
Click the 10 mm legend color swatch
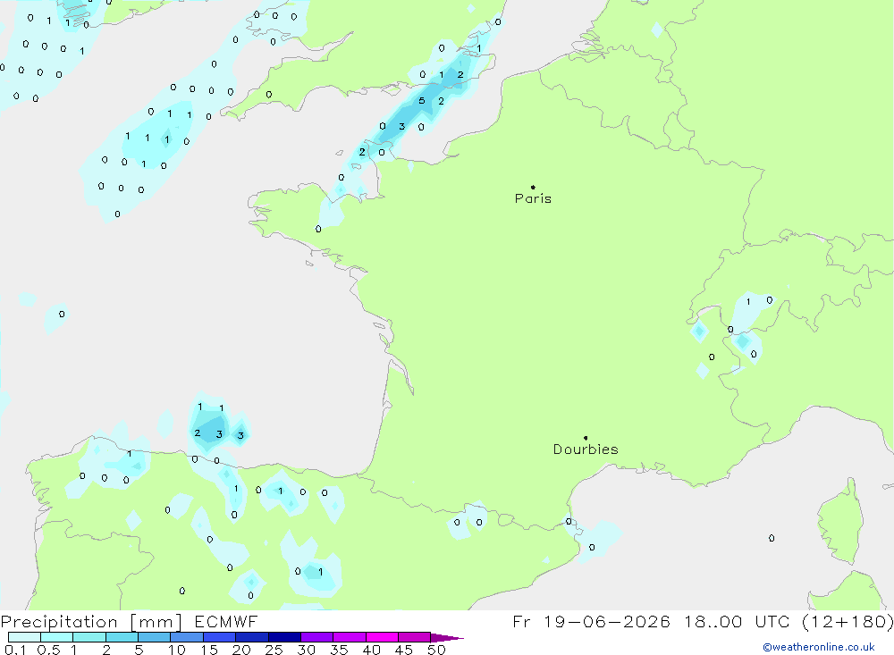(187, 637)
